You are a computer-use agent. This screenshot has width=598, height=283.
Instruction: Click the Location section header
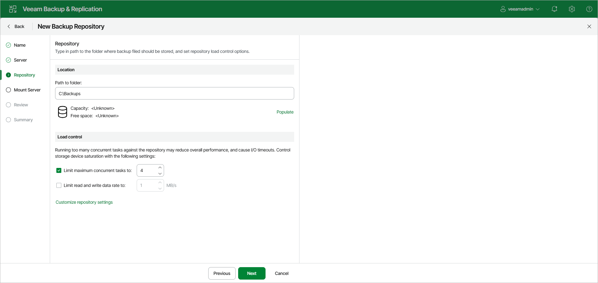(175, 70)
